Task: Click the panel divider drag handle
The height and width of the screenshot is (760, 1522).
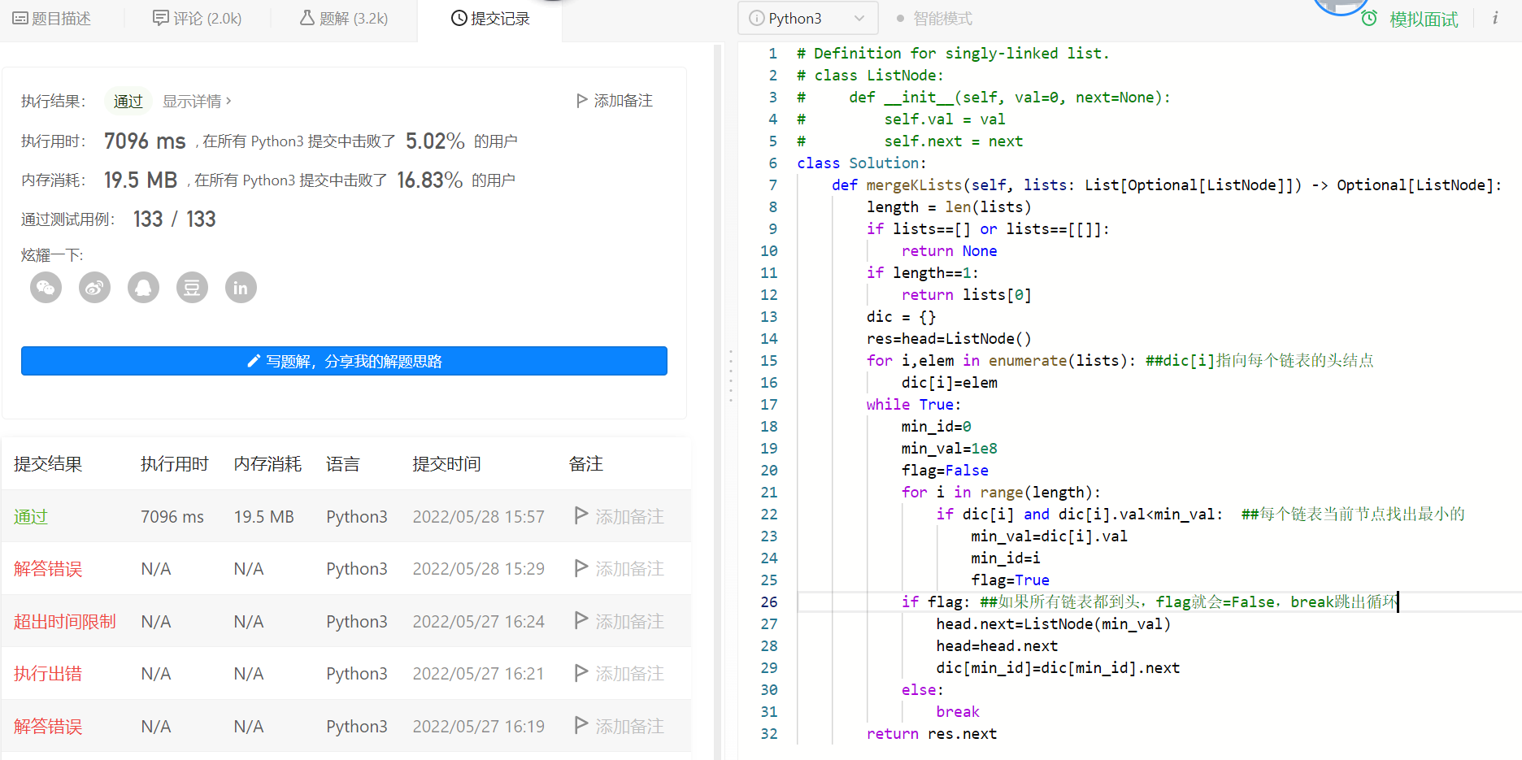Action: pos(730,376)
